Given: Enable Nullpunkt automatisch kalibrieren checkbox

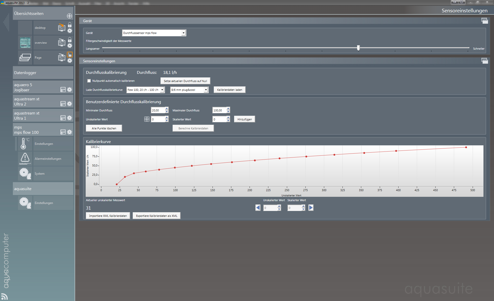Looking at the screenshot, I should point(89,81).
